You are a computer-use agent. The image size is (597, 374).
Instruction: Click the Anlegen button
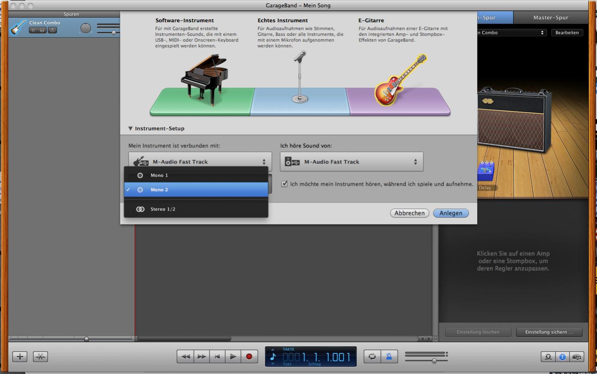point(450,213)
